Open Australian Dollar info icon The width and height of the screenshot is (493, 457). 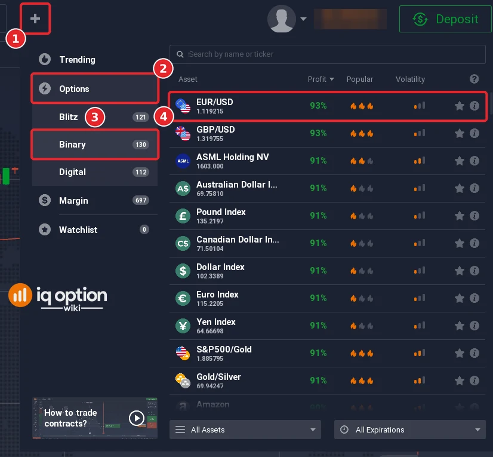pos(474,188)
